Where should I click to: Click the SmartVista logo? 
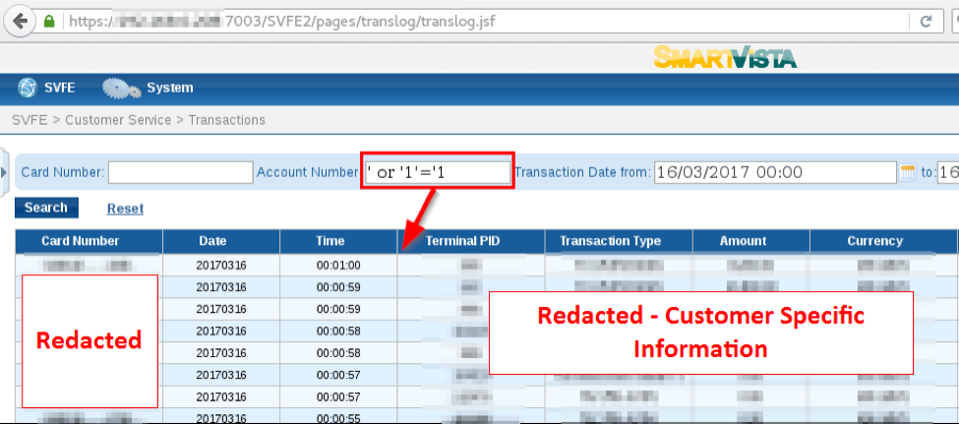[725, 57]
